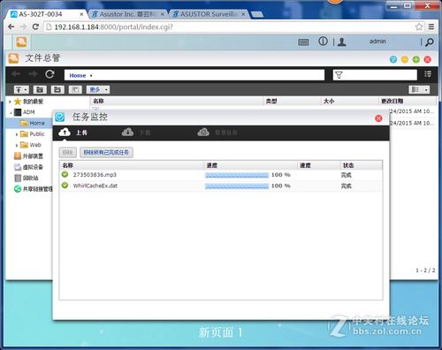The image size is (442, 350).
Task: Click the remove all completed tasks button
Action: pos(106,152)
